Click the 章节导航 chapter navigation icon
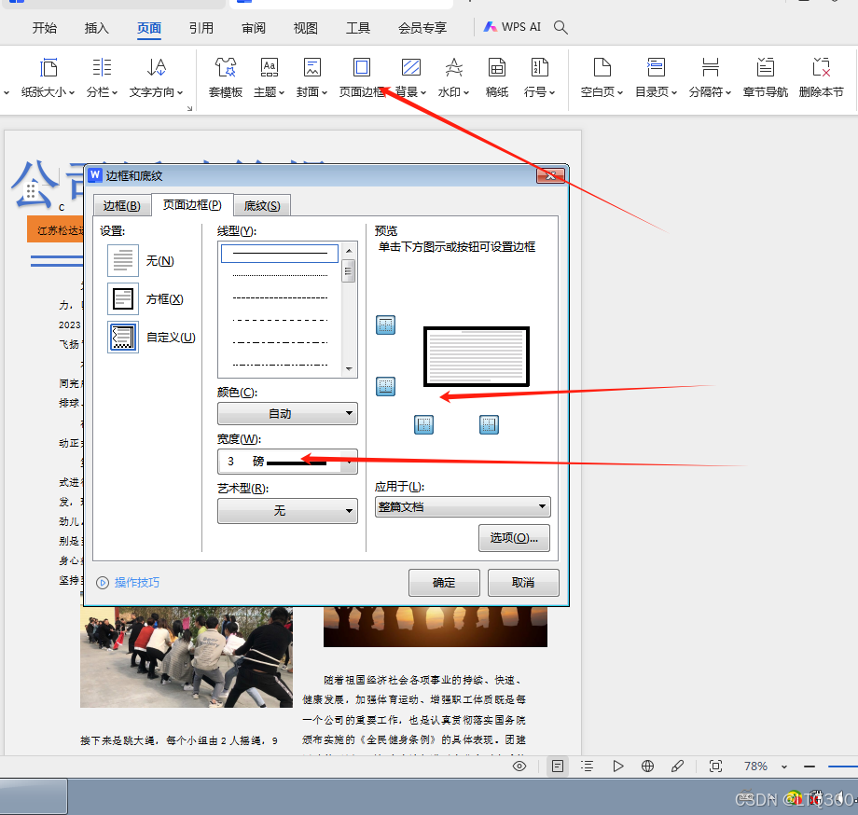This screenshot has width=858, height=815. pyautogui.click(x=766, y=77)
